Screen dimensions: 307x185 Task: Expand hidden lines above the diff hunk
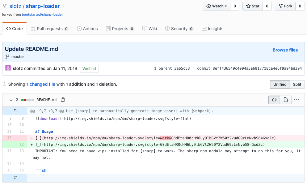[15, 111]
